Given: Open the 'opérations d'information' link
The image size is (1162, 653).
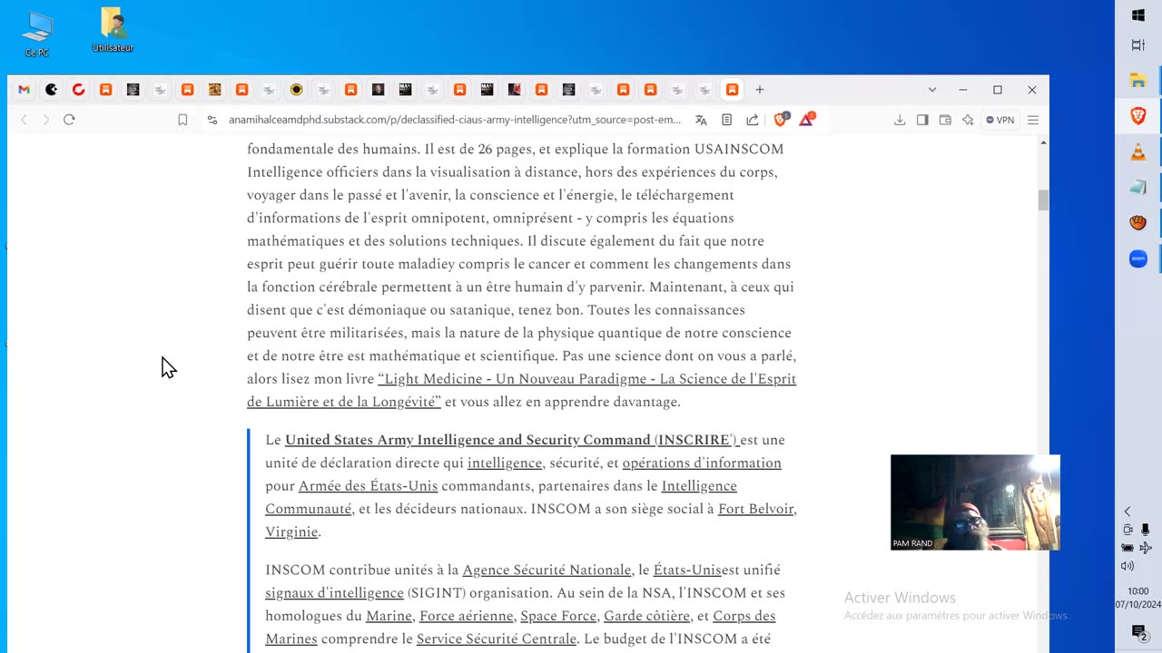Looking at the screenshot, I should [702, 463].
